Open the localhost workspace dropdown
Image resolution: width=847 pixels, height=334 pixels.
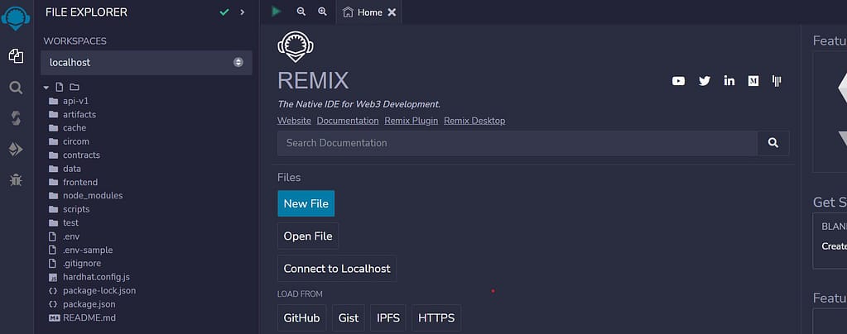pyautogui.click(x=146, y=62)
